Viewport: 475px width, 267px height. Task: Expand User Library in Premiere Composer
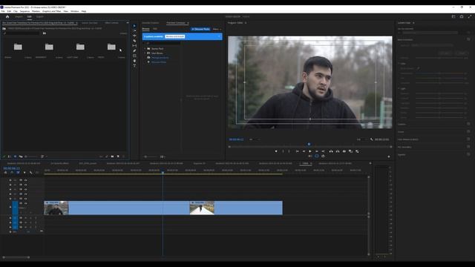pos(145,53)
